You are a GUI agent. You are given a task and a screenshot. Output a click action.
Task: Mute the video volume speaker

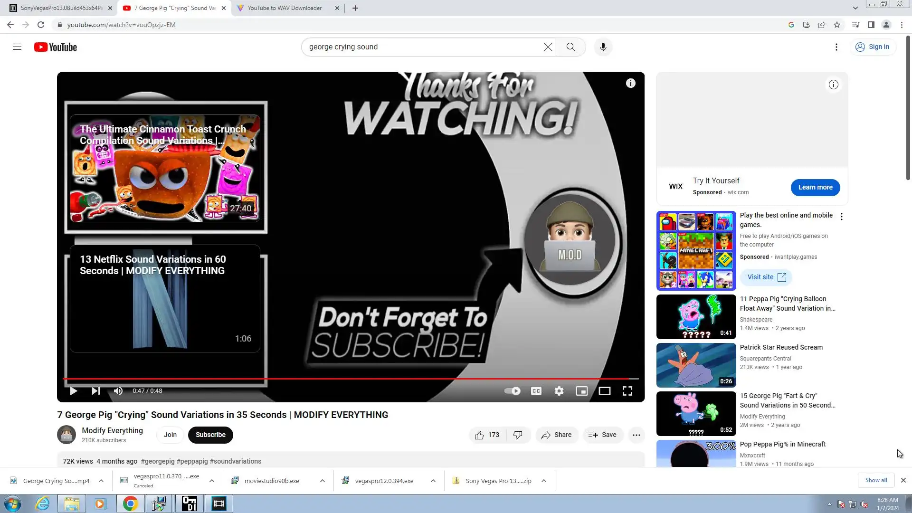click(118, 391)
